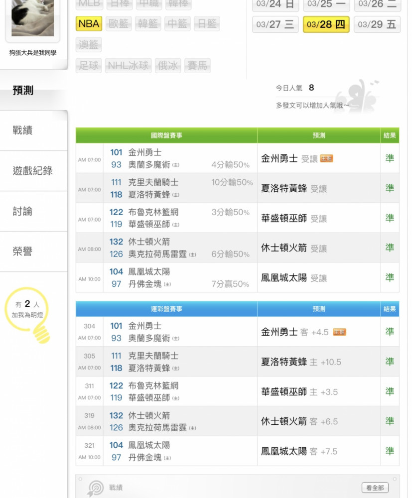412x498 pixels.
Task: Click prediction 休士頓火箭 客 +6.5
Action: tap(299, 421)
